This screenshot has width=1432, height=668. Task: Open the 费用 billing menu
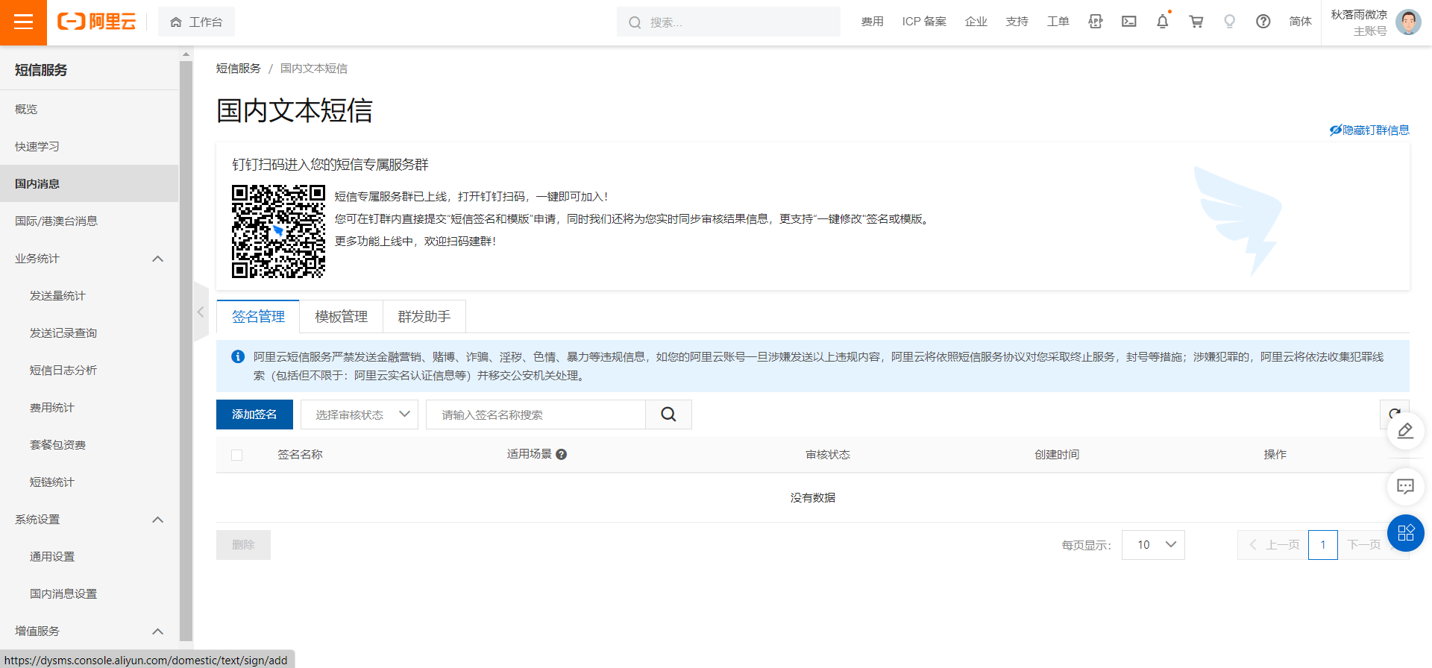point(872,22)
